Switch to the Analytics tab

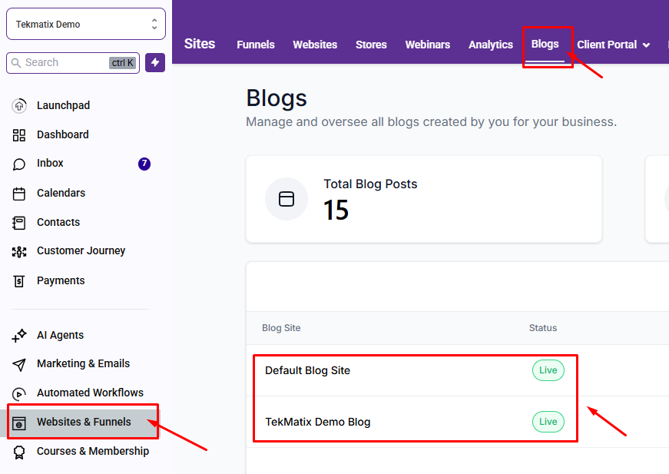point(491,45)
